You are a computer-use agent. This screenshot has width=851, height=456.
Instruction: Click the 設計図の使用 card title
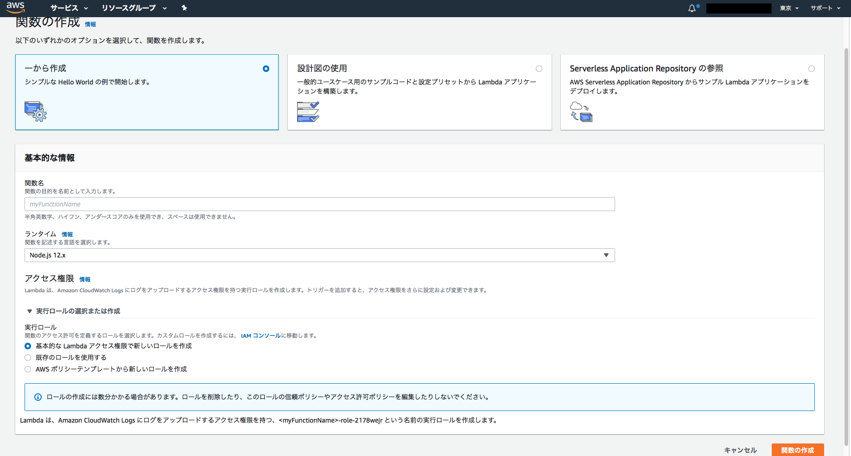[x=322, y=68]
